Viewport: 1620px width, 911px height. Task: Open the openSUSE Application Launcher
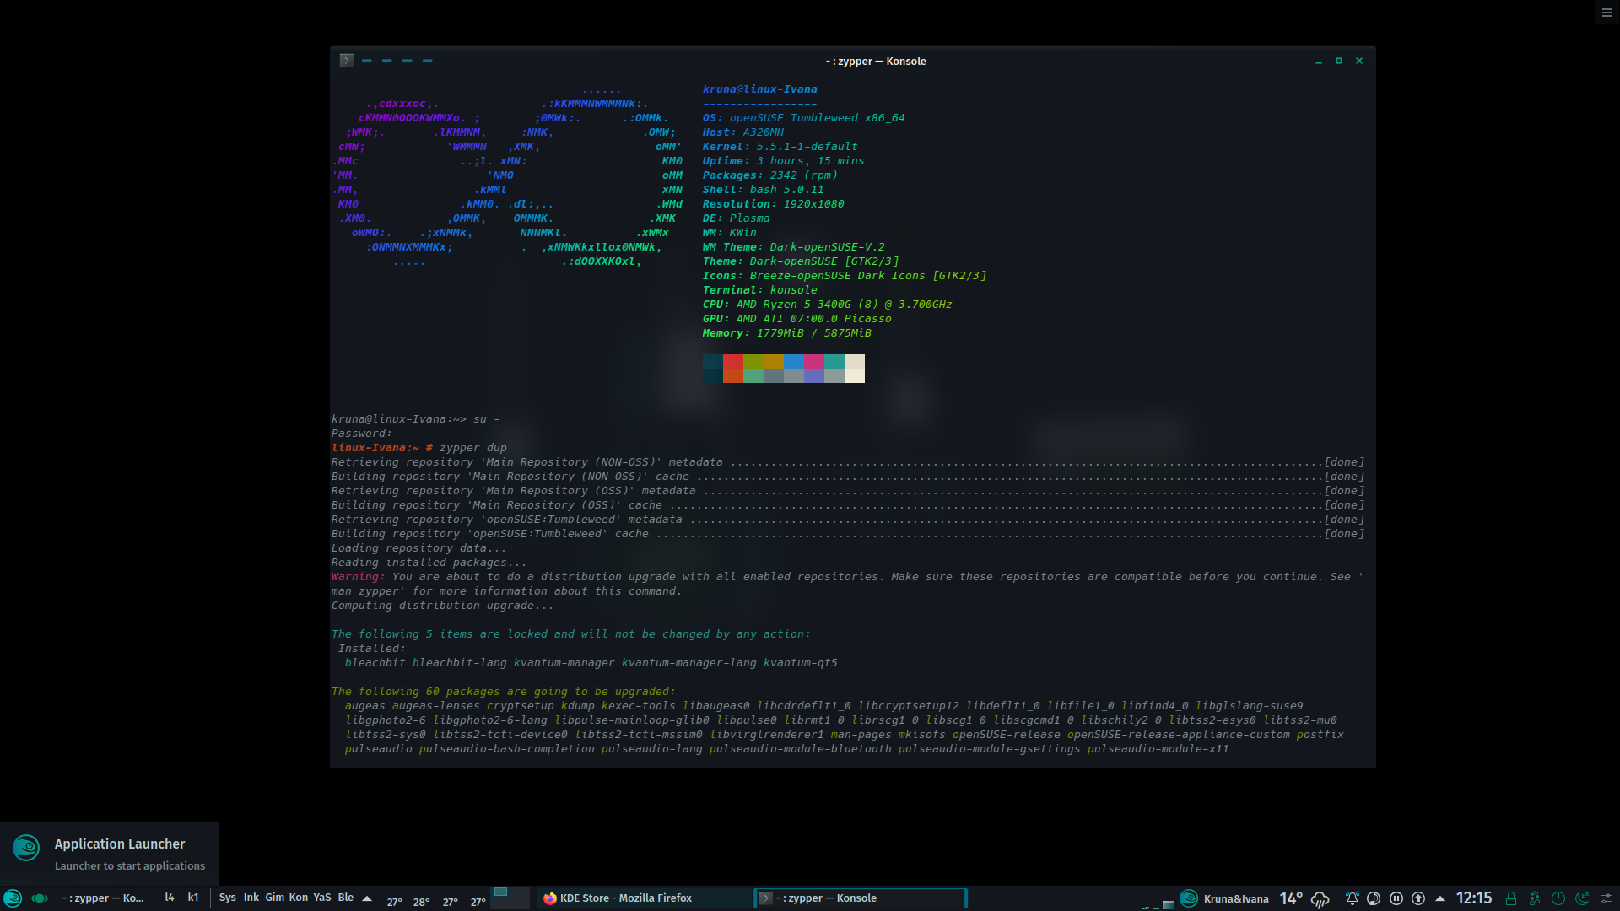[x=12, y=898]
